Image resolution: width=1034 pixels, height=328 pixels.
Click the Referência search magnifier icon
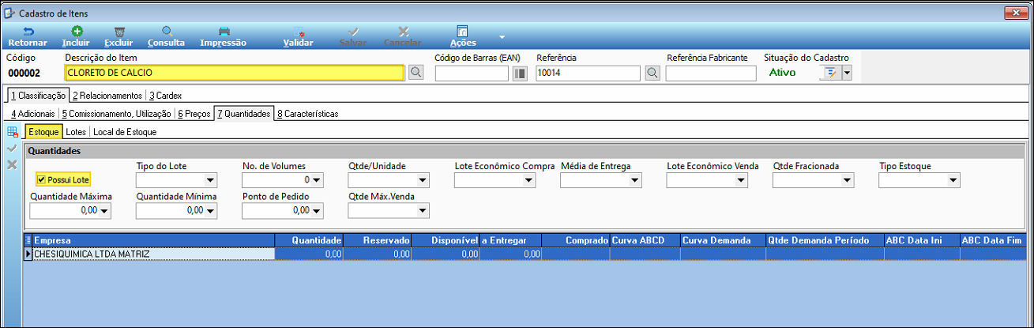652,74
